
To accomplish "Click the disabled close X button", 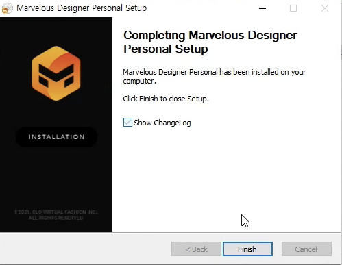I will [x=325, y=8].
